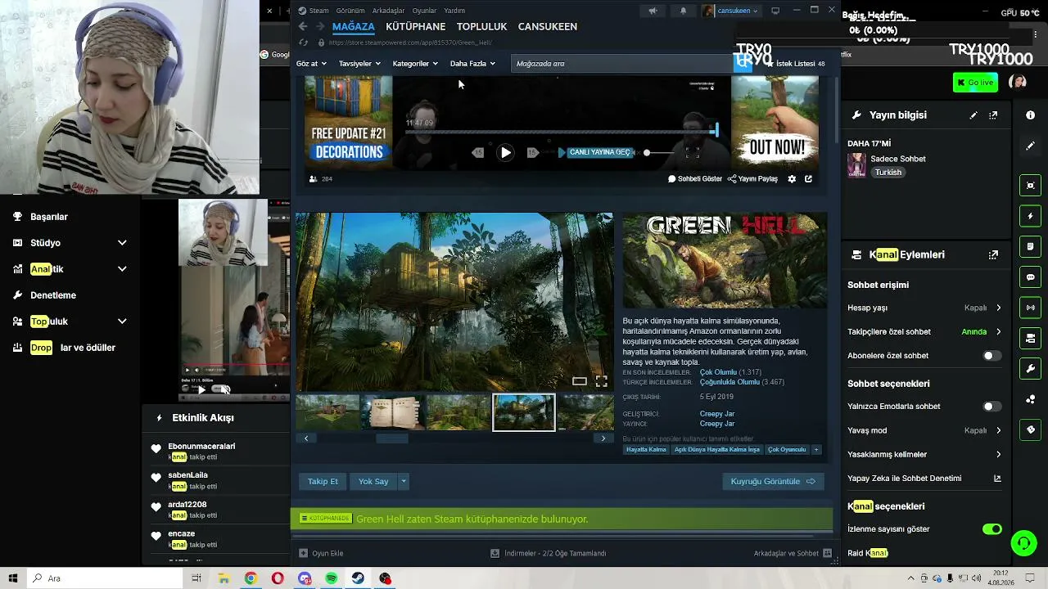Open the Göz at dropdown
This screenshot has height=589, width=1048.
tap(311, 63)
